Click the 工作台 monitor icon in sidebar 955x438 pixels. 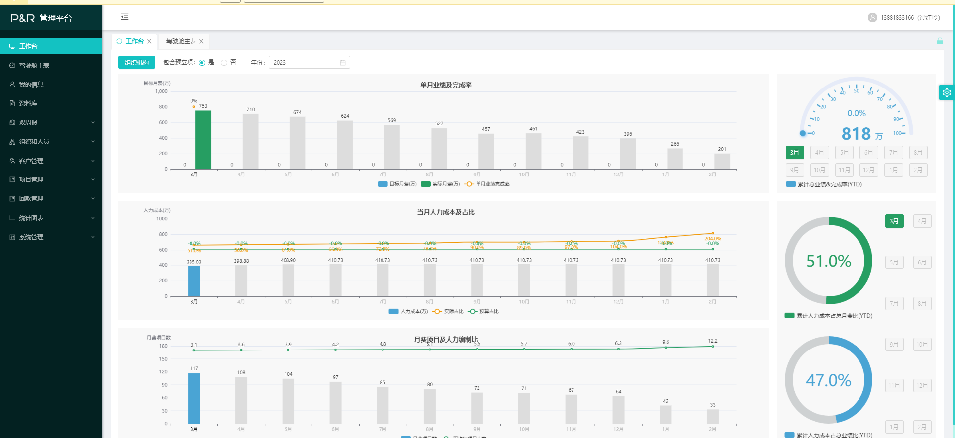(12, 46)
